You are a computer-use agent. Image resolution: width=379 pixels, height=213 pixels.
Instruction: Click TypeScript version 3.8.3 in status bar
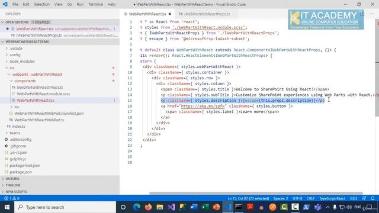354,198
